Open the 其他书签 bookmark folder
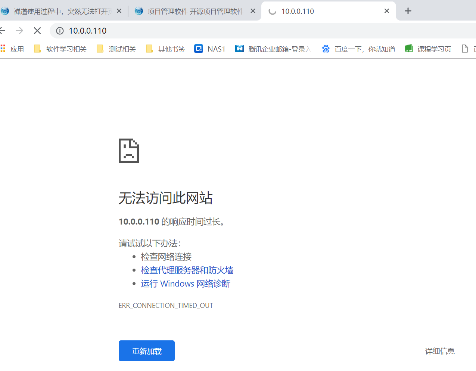 165,49
